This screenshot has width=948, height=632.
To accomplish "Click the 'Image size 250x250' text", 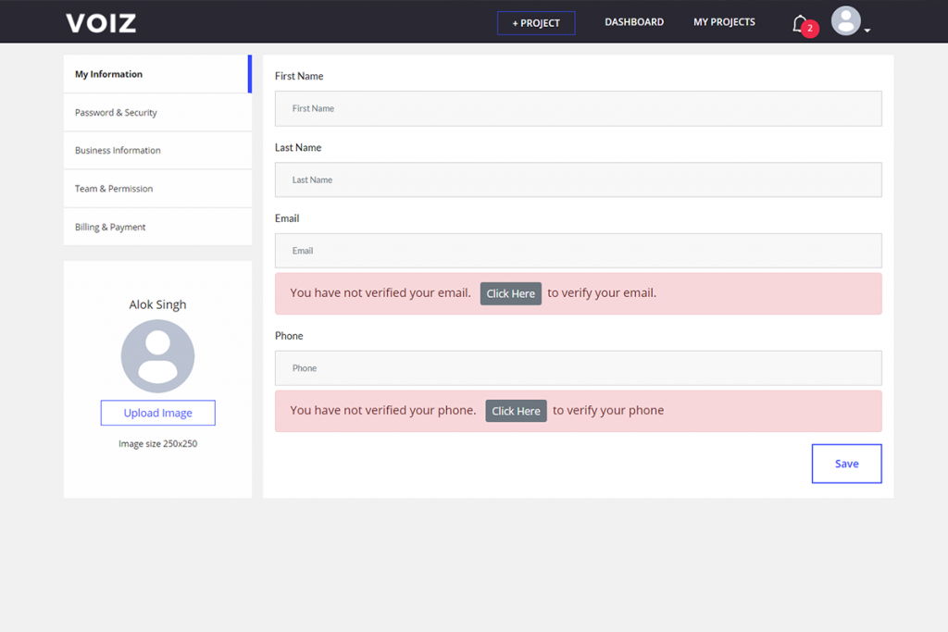I will [x=157, y=443].
